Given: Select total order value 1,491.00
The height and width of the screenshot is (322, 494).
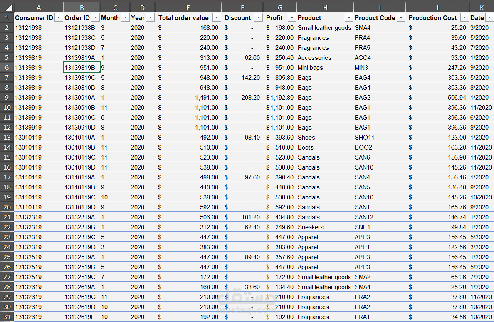Looking at the screenshot, I should click(x=188, y=98).
